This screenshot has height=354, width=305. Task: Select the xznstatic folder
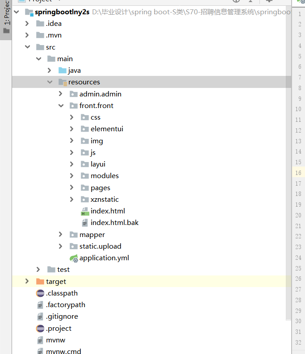[104, 200]
